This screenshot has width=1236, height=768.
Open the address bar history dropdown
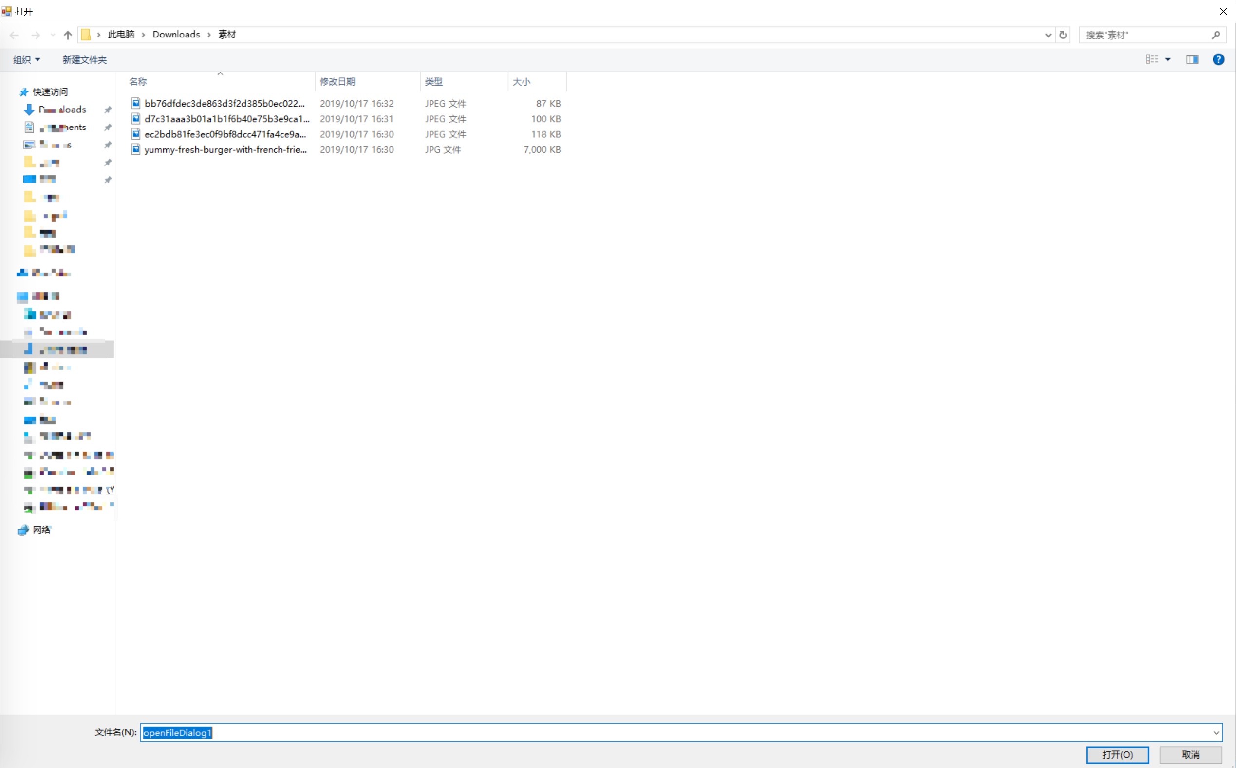tap(1048, 34)
